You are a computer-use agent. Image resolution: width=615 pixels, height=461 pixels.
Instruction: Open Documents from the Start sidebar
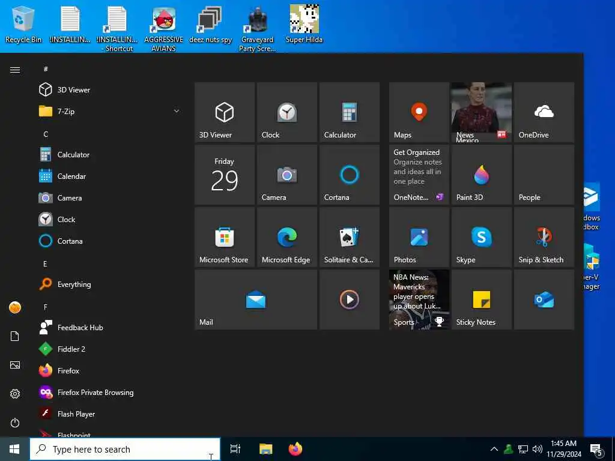click(15, 336)
